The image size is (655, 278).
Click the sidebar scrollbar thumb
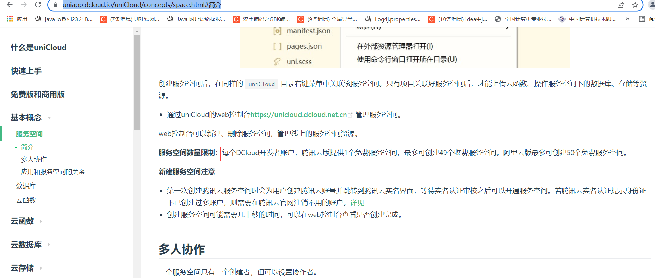137,82
